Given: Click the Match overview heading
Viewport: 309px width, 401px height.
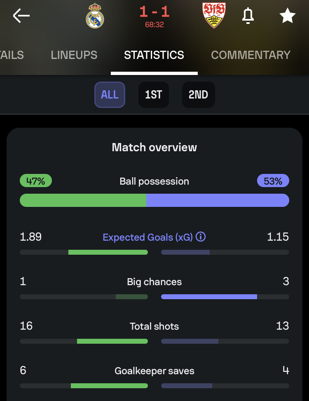Looking at the screenshot, I should (x=154, y=148).
